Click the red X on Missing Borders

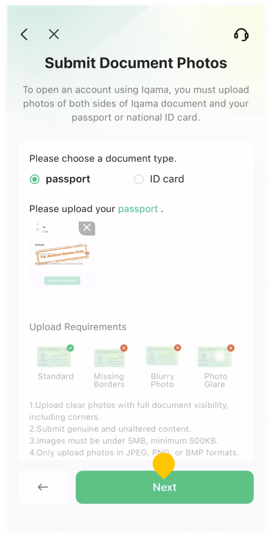click(x=124, y=348)
